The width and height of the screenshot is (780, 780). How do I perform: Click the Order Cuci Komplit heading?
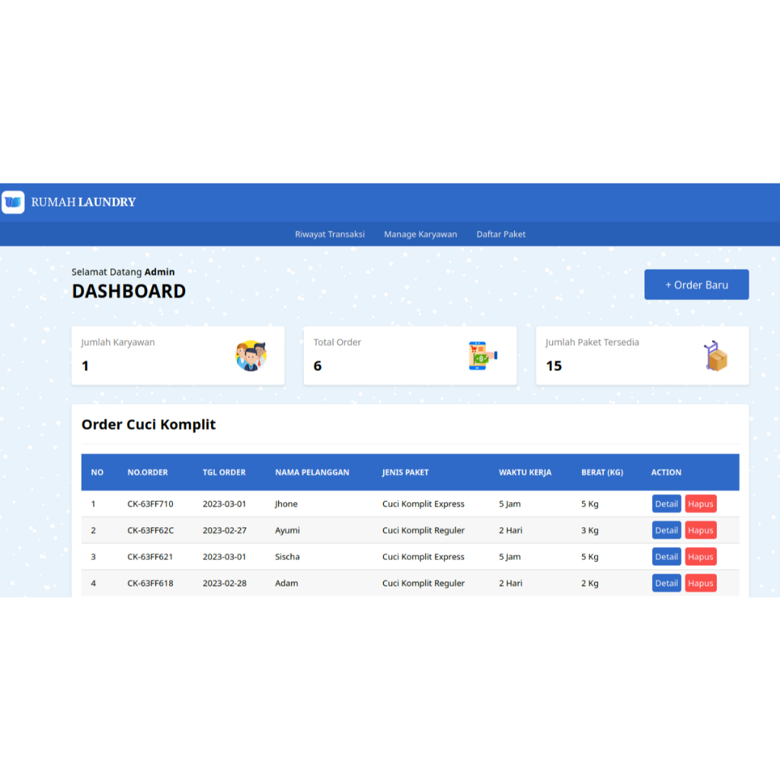click(x=149, y=424)
